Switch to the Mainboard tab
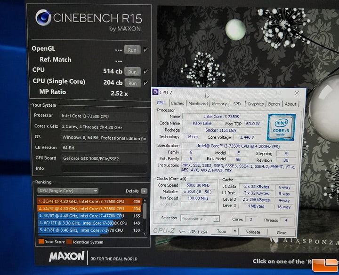The height and width of the screenshot is (275, 339). [x=198, y=104]
